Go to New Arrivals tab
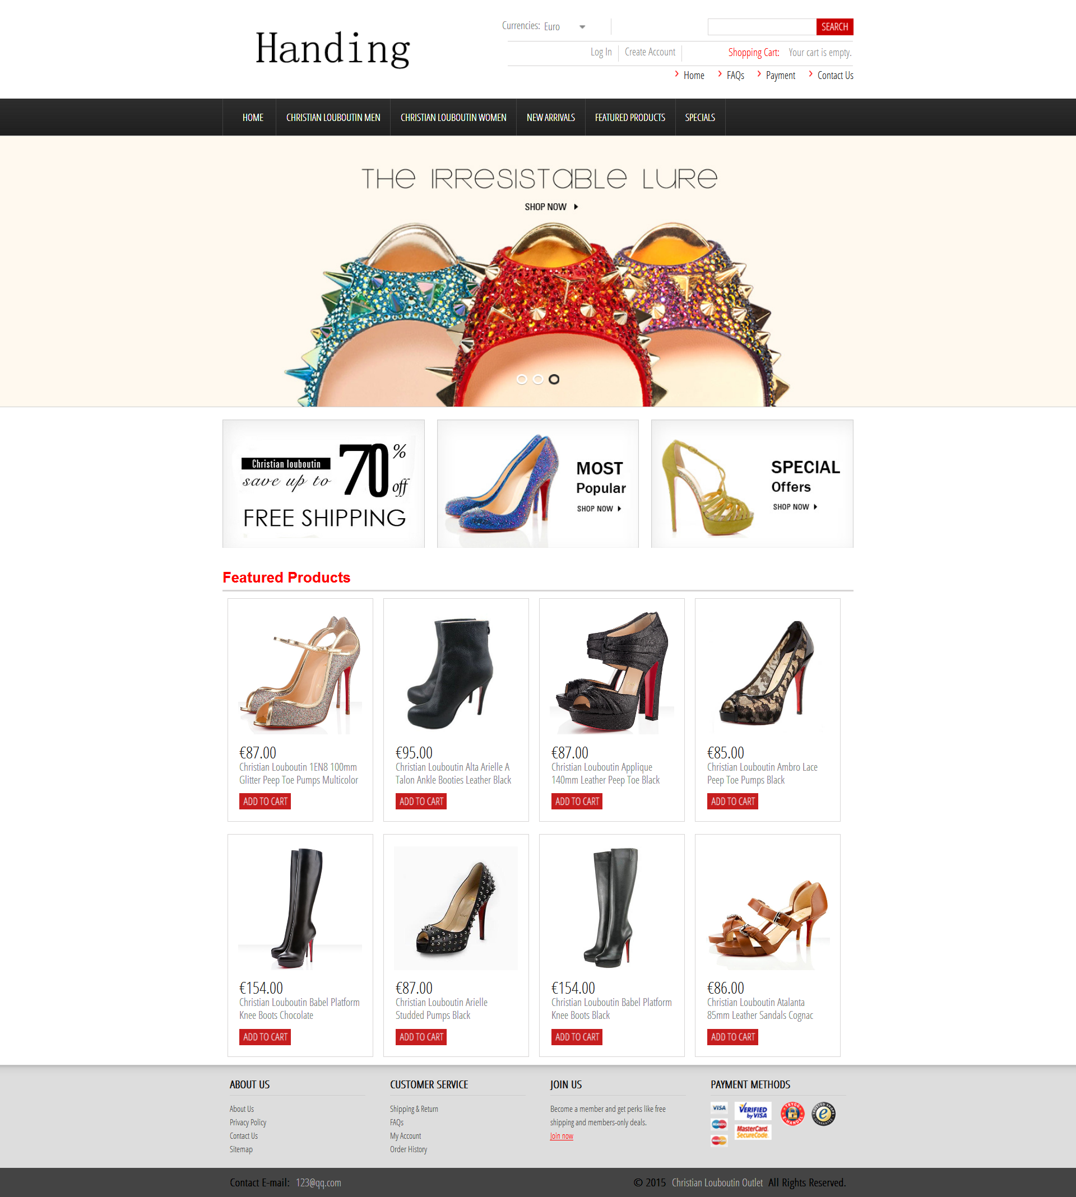1076x1197 pixels. click(x=550, y=118)
